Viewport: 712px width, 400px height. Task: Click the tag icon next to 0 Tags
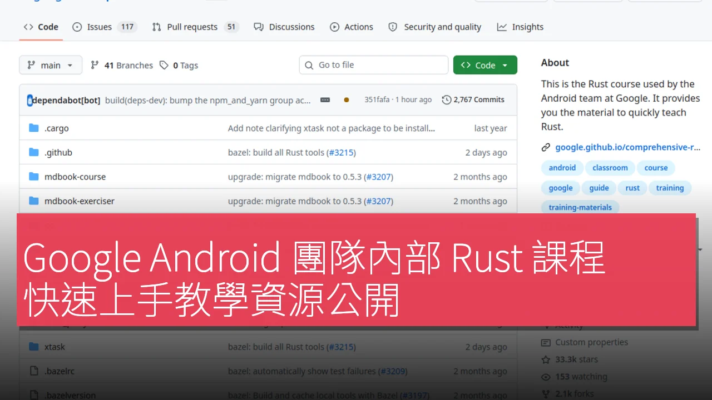164,66
